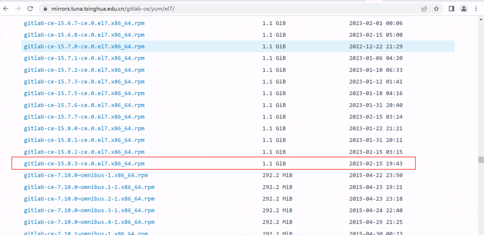484x235 pixels.
Task: Click date 2023-01-18 04:16
Action: coord(376,93)
